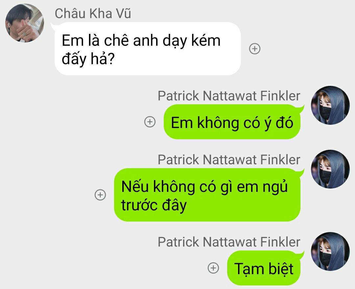355x289 pixels.
Task: Click the text "đấy hả?" in the white bubble
Action: (88, 59)
